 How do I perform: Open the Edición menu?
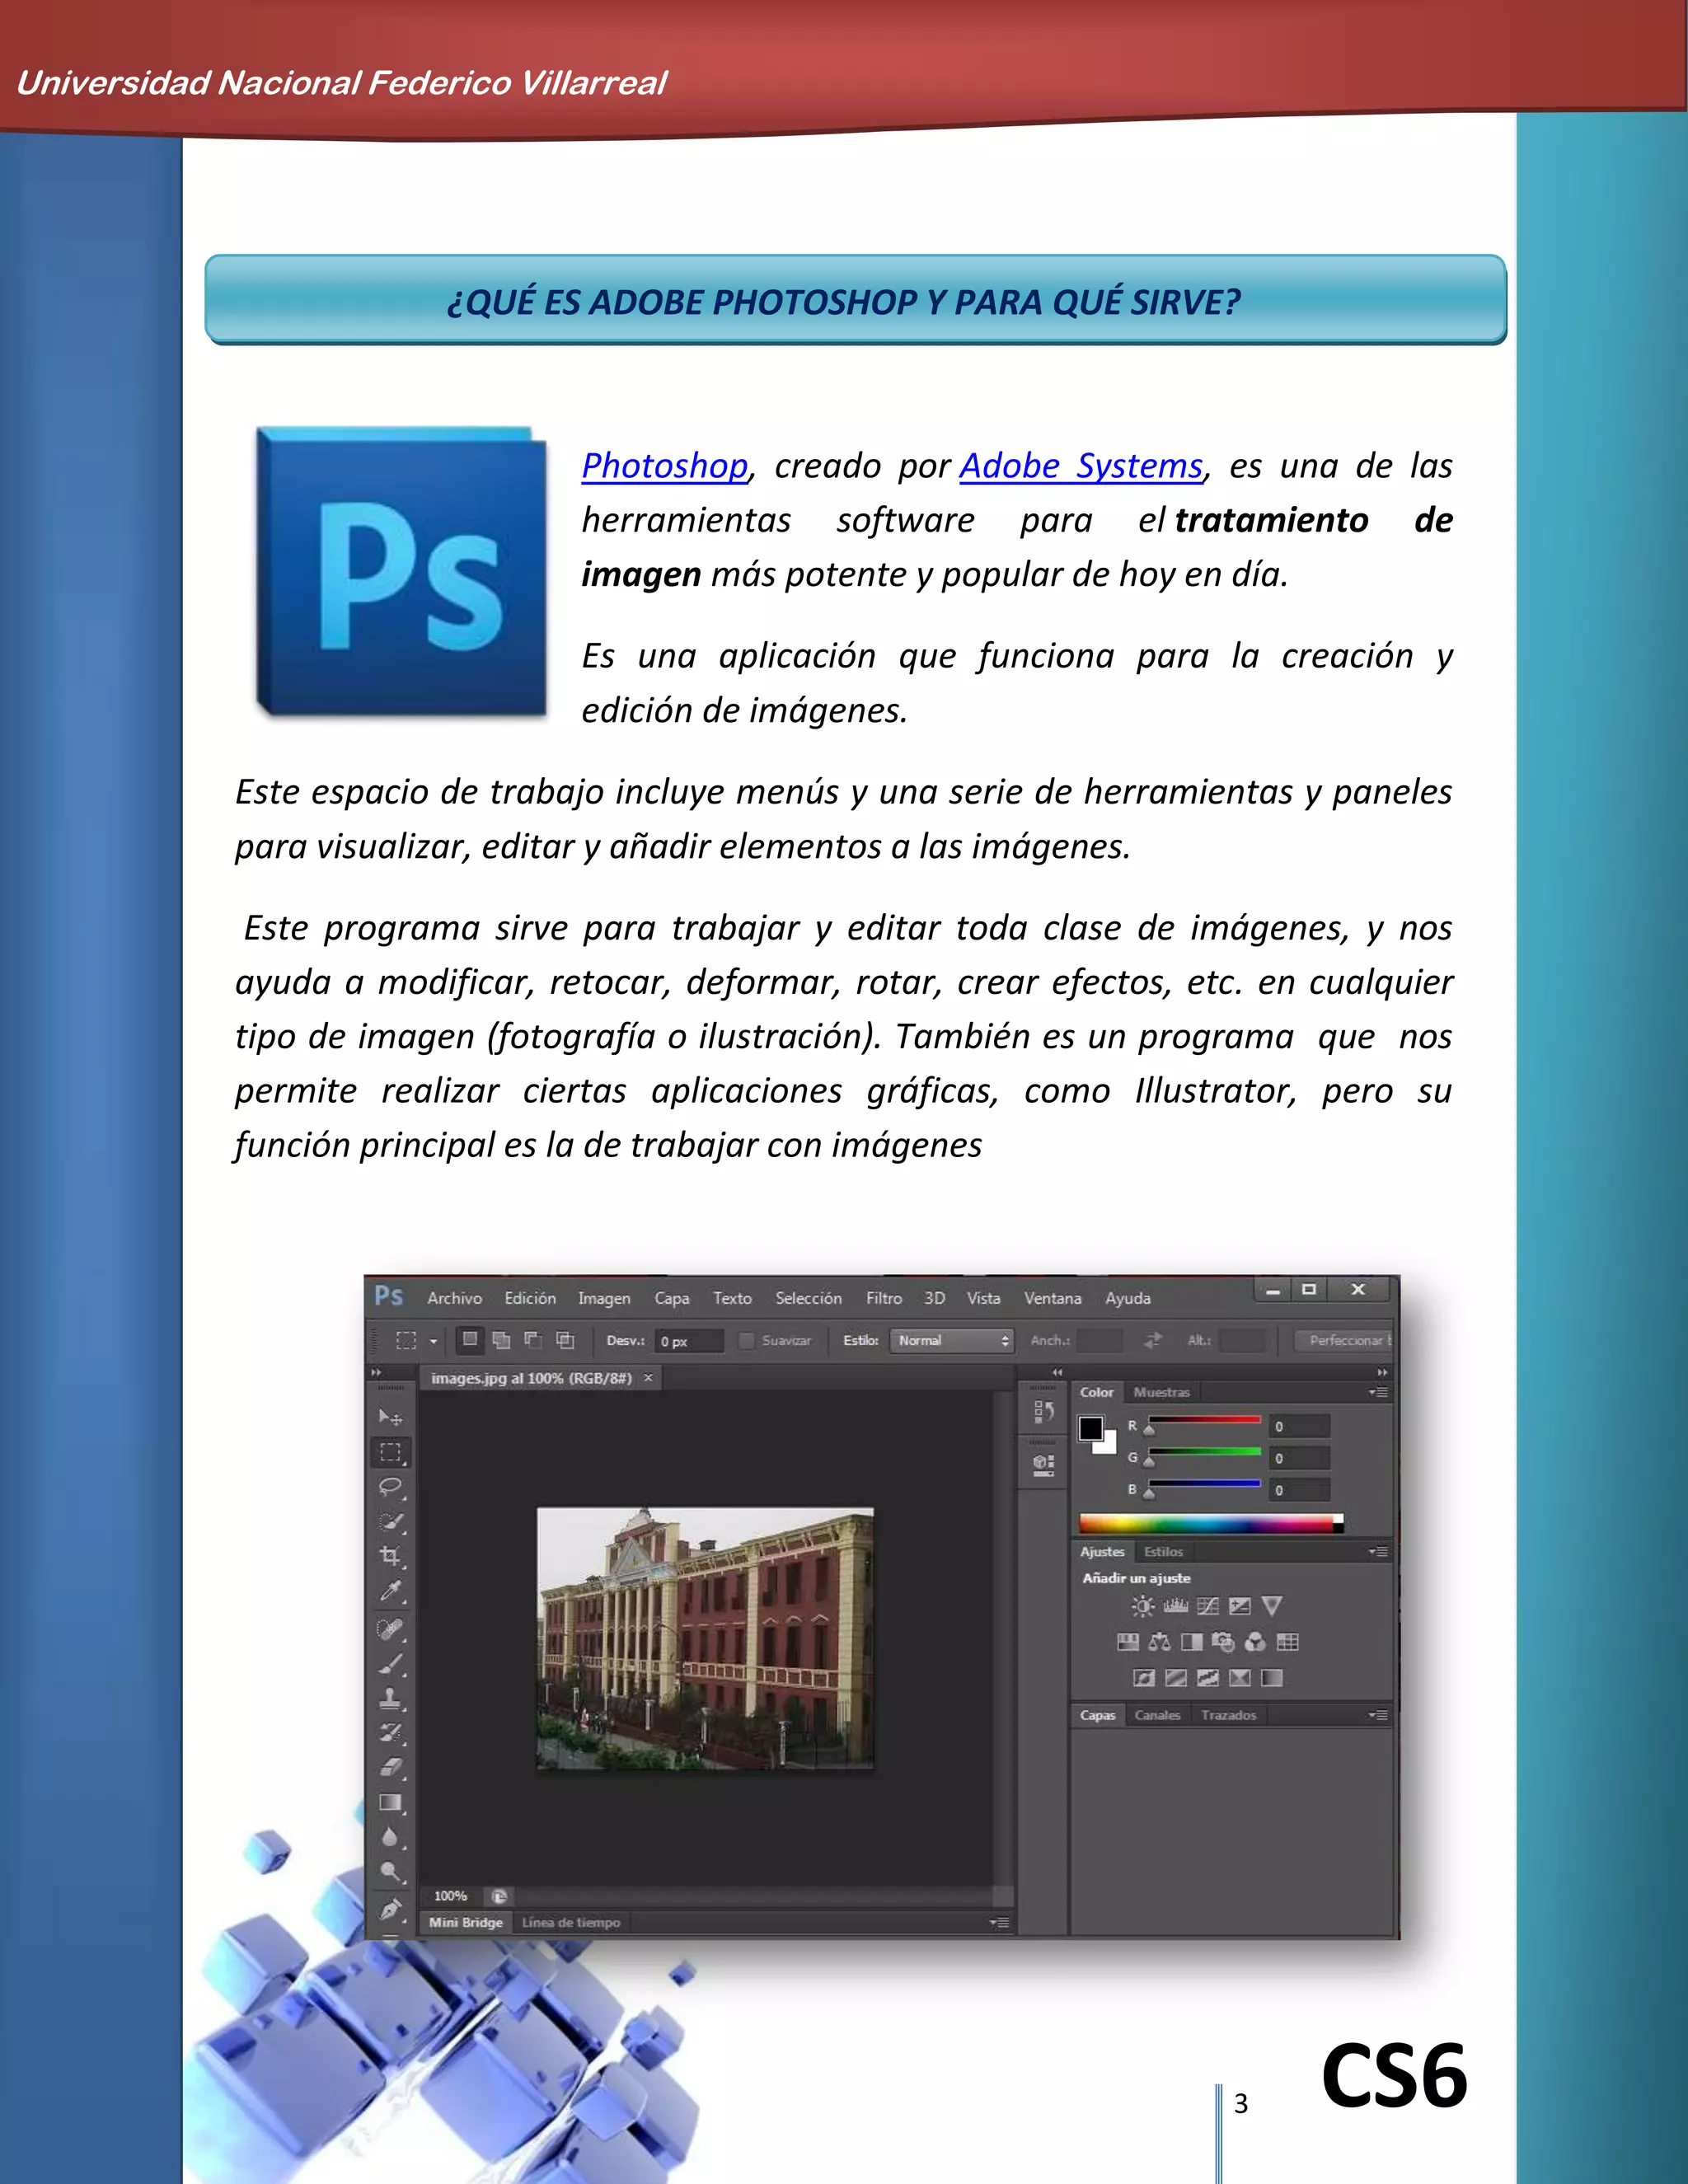[x=530, y=1298]
